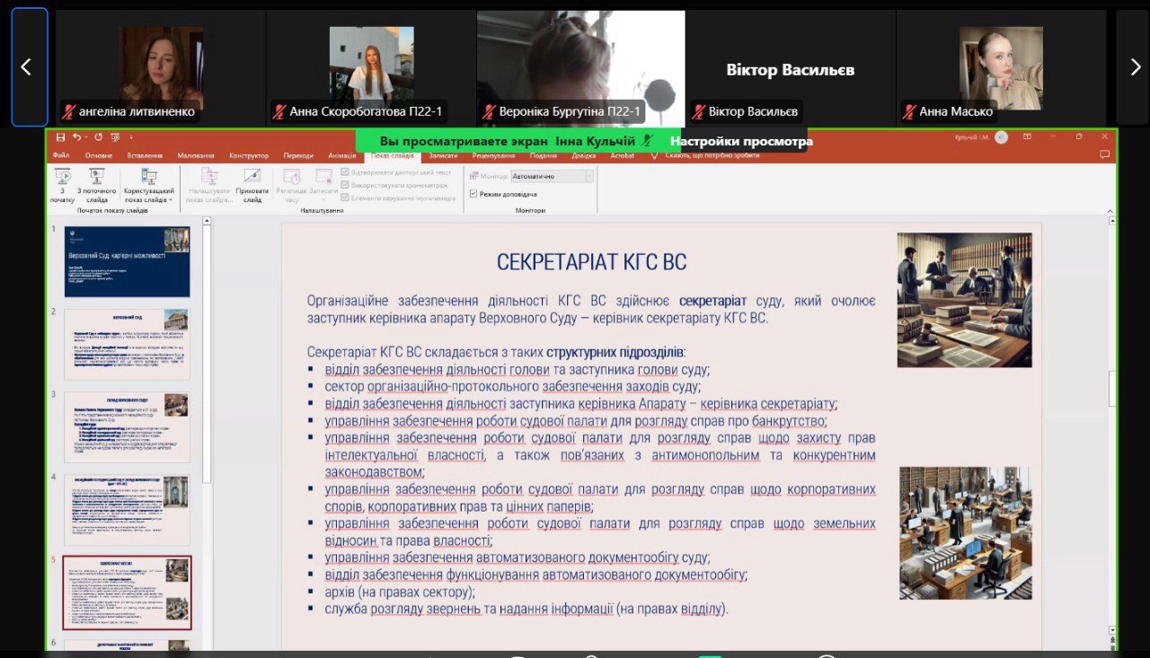The image size is (1150, 658).
Task: Select Вероніка Бургутіна П22-1 video tile
Action: 581,67
